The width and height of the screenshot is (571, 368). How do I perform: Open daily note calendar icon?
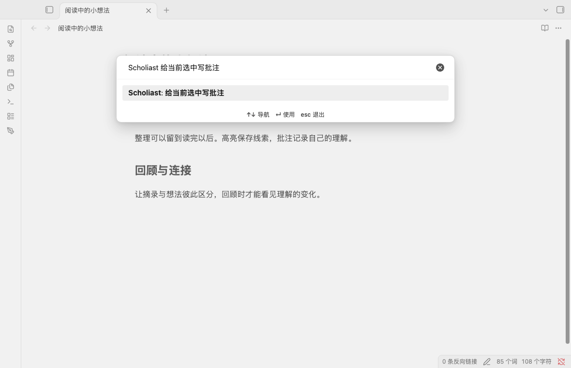(11, 73)
